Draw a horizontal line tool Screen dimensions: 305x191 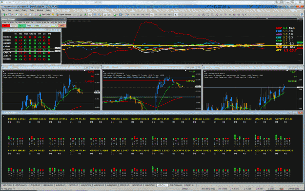click(x=190, y=15)
